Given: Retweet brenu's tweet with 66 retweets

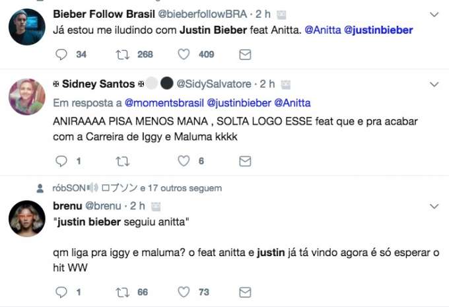Looking at the screenshot, I should [122, 292].
